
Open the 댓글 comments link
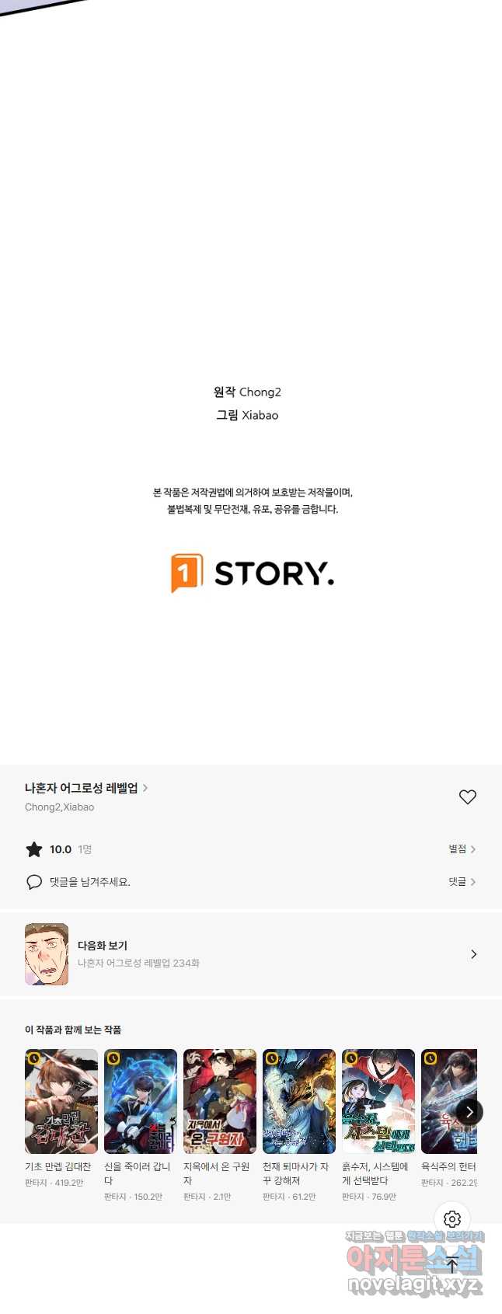point(462,882)
